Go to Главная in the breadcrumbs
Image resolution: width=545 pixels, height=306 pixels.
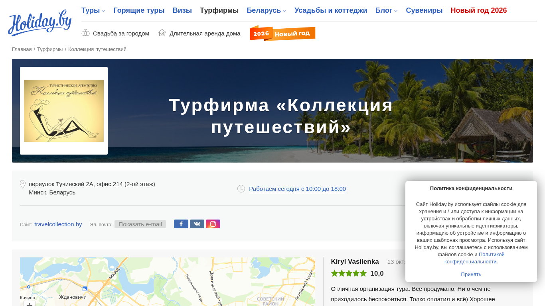pyautogui.click(x=22, y=49)
